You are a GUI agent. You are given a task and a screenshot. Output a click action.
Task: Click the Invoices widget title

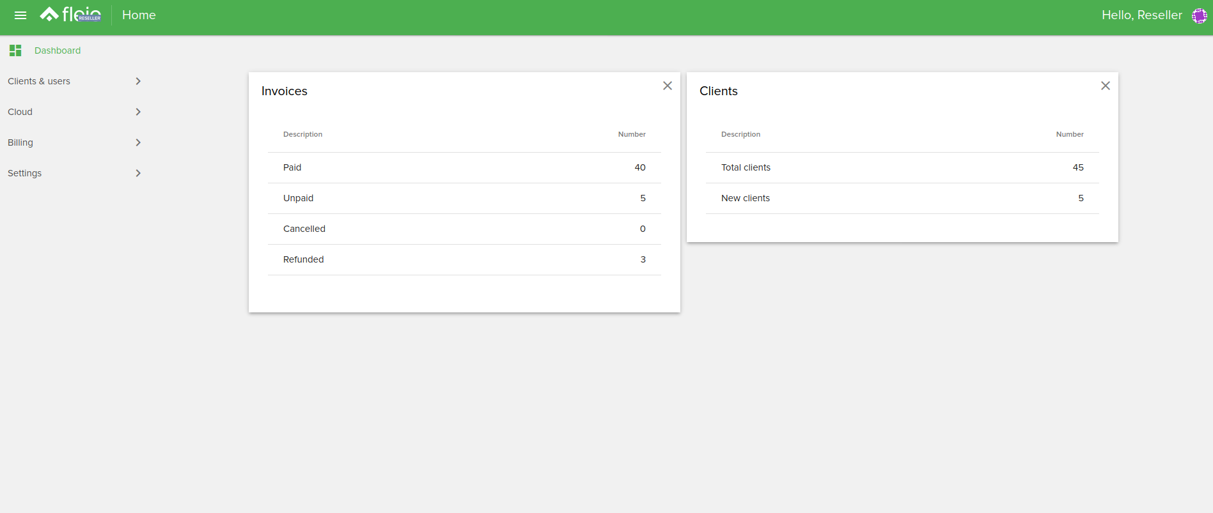pyautogui.click(x=285, y=91)
